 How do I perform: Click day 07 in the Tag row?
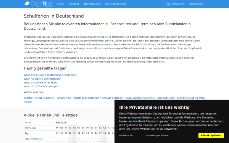pos(57,133)
